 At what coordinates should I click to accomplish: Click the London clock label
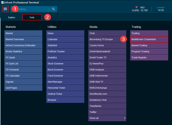tap(161, 7)
